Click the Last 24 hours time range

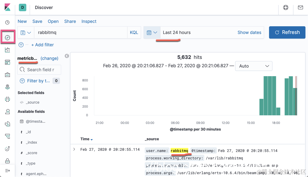click(177, 32)
